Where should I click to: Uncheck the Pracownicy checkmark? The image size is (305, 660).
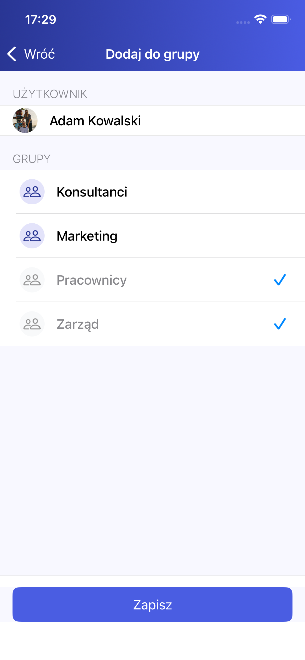tap(280, 280)
